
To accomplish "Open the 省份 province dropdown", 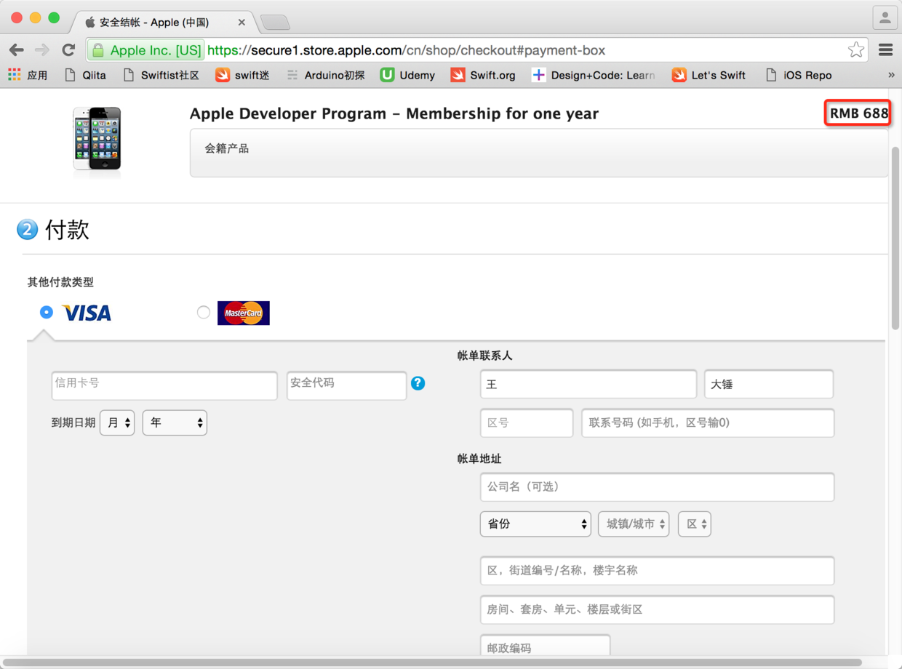I will (x=535, y=524).
